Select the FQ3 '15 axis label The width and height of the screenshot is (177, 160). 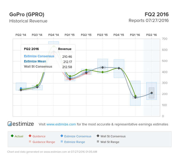102,35
